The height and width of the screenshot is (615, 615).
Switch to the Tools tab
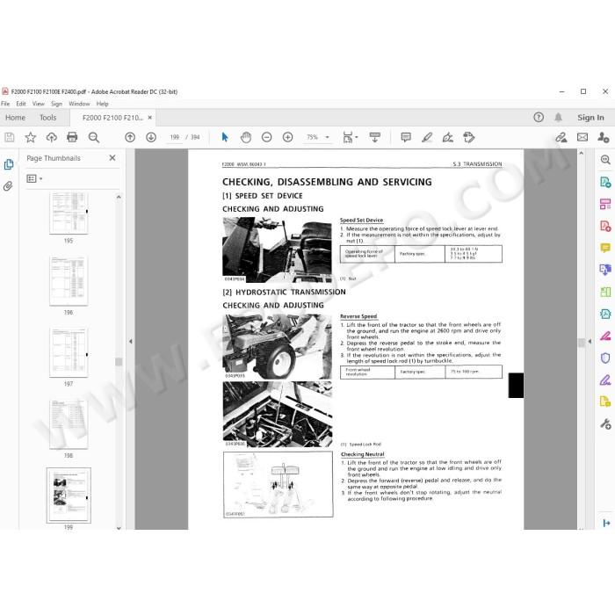[x=47, y=117]
